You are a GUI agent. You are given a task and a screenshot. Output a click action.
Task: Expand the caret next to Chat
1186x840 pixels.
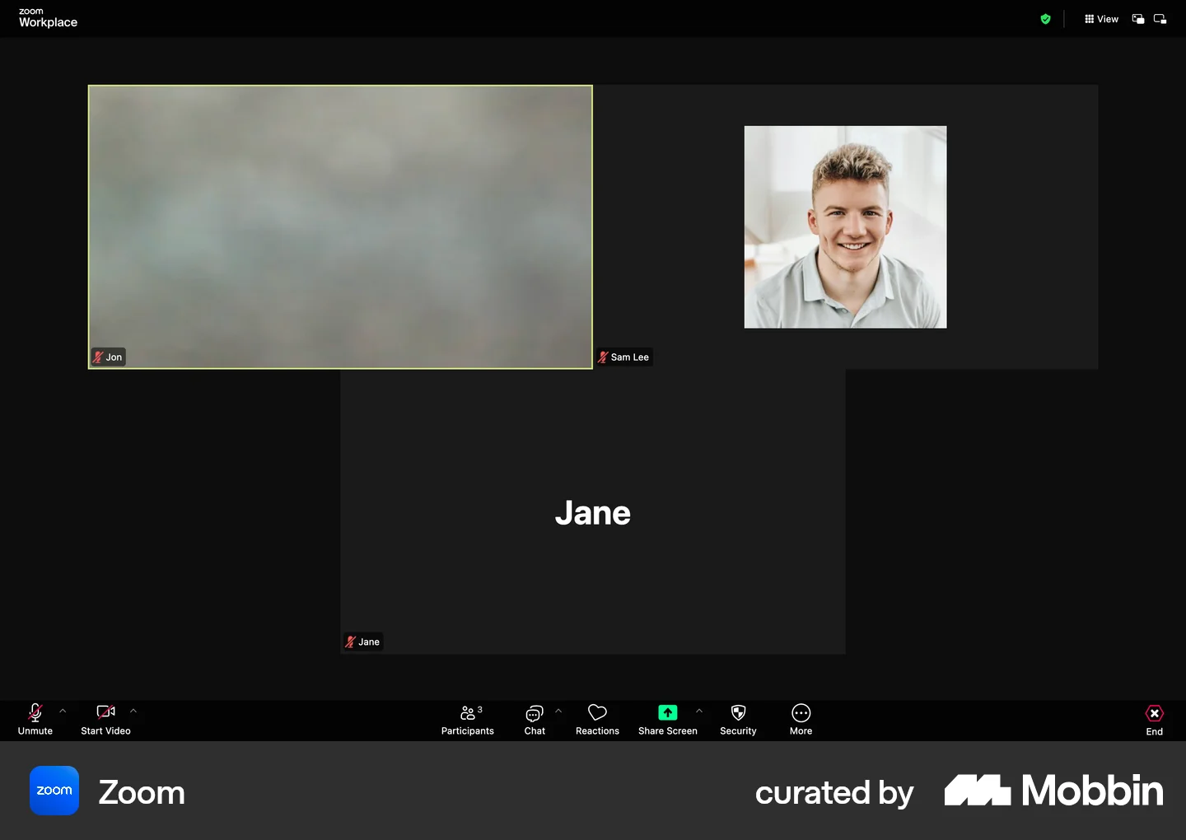coord(558,711)
